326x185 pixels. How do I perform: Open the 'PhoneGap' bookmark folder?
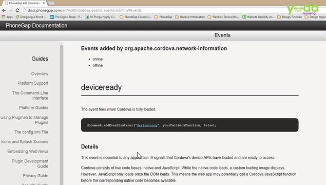pyautogui.click(x=163, y=17)
